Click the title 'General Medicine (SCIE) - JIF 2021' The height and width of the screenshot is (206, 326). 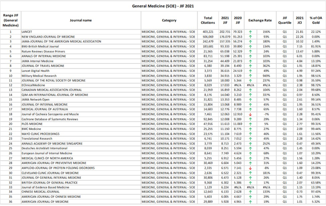(x=163, y=6)
